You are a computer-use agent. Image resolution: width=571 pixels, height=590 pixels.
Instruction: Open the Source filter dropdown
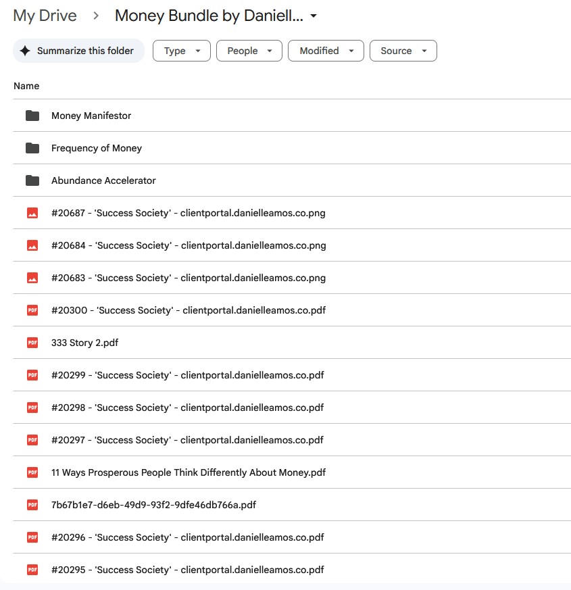point(403,51)
